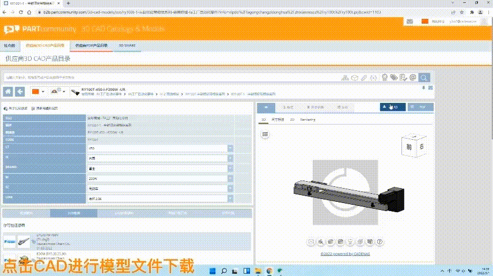
Task: Click the @ symbol icon in search bar
Action: tap(413, 78)
